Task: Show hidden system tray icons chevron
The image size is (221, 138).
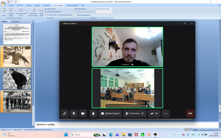Action: (x=174, y=135)
